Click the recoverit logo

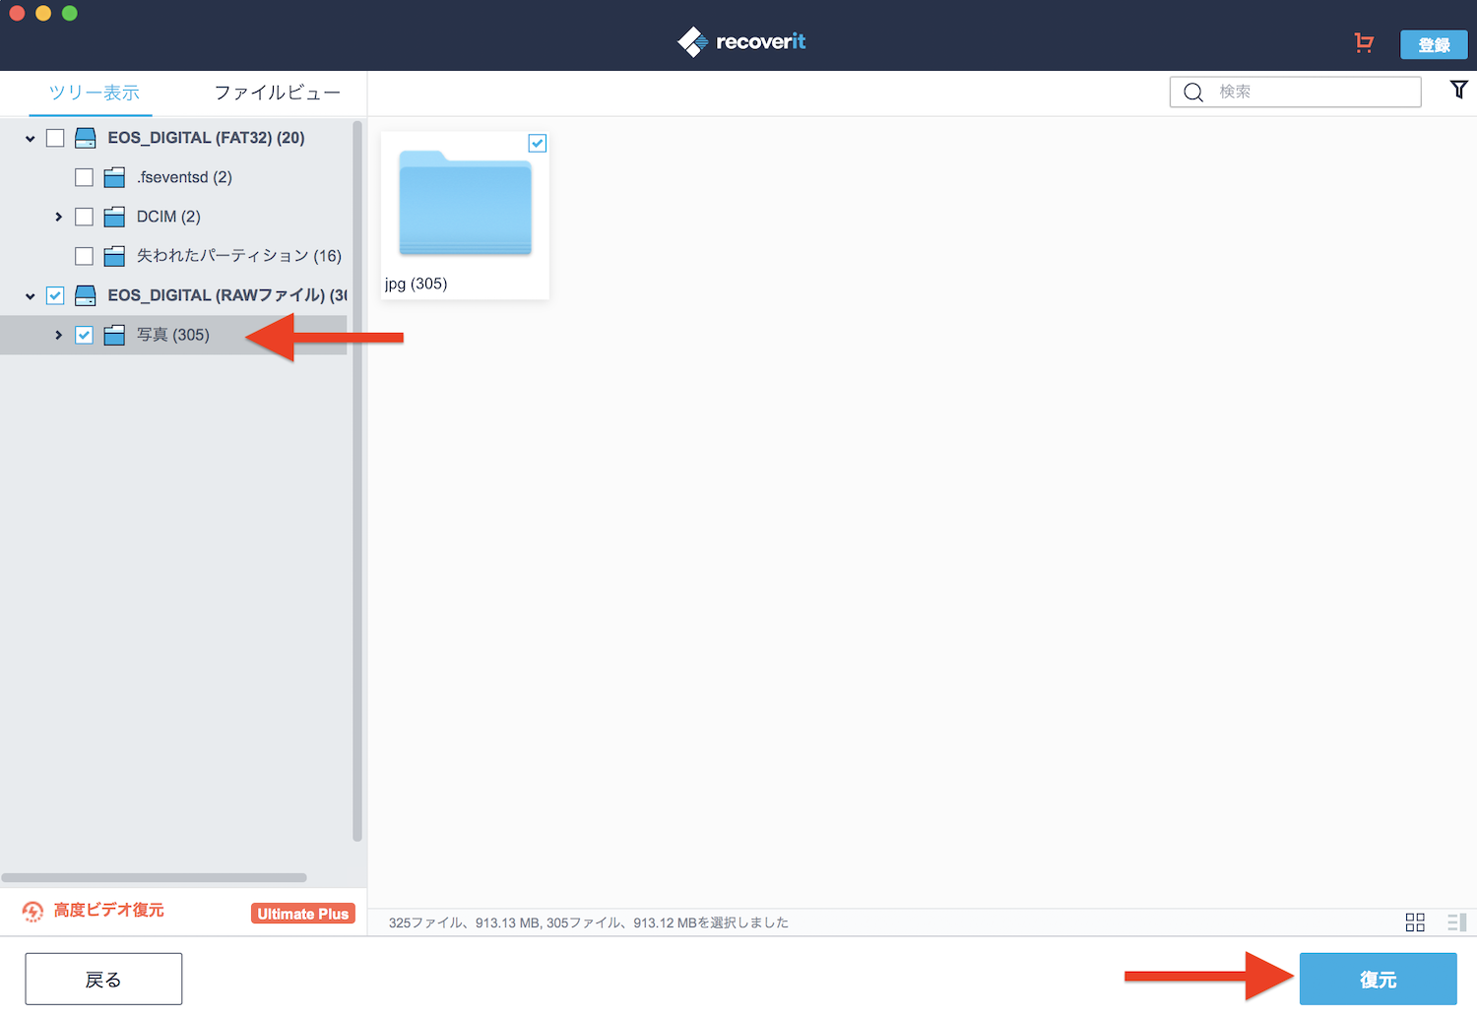coord(741,41)
